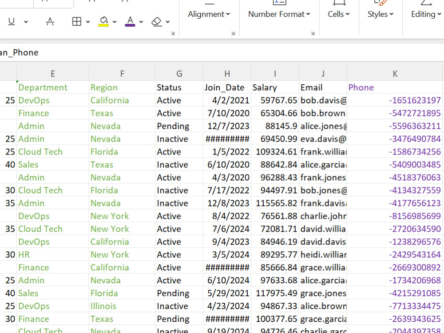This screenshot has width=444, height=333.
Task: Select column K header
Action: tap(395, 74)
